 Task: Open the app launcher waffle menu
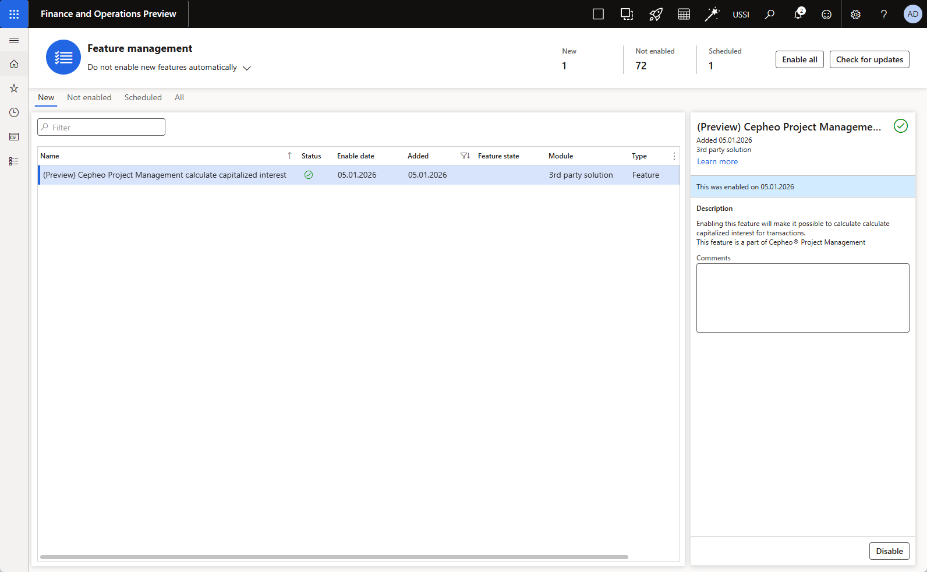14,14
